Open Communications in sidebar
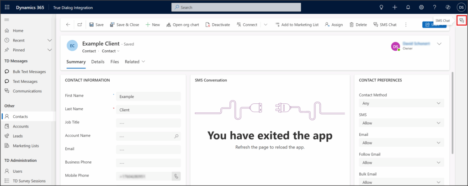Viewport: 468px width, 186px height. [x=28, y=91]
